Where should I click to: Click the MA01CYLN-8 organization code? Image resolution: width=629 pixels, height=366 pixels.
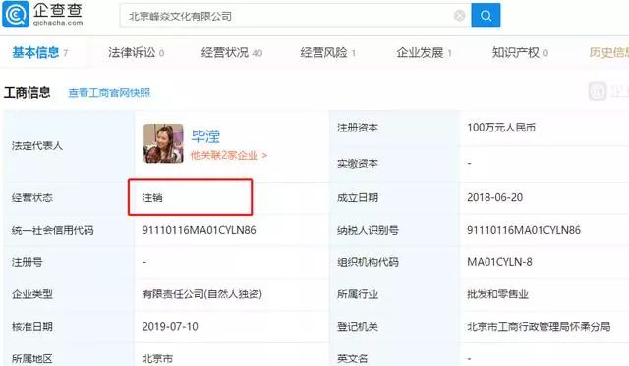pyautogui.click(x=499, y=262)
